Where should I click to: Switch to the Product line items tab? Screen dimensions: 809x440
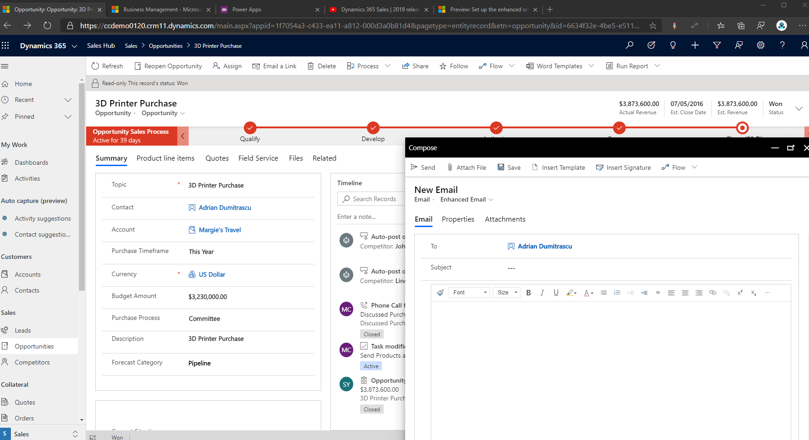point(165,158)
